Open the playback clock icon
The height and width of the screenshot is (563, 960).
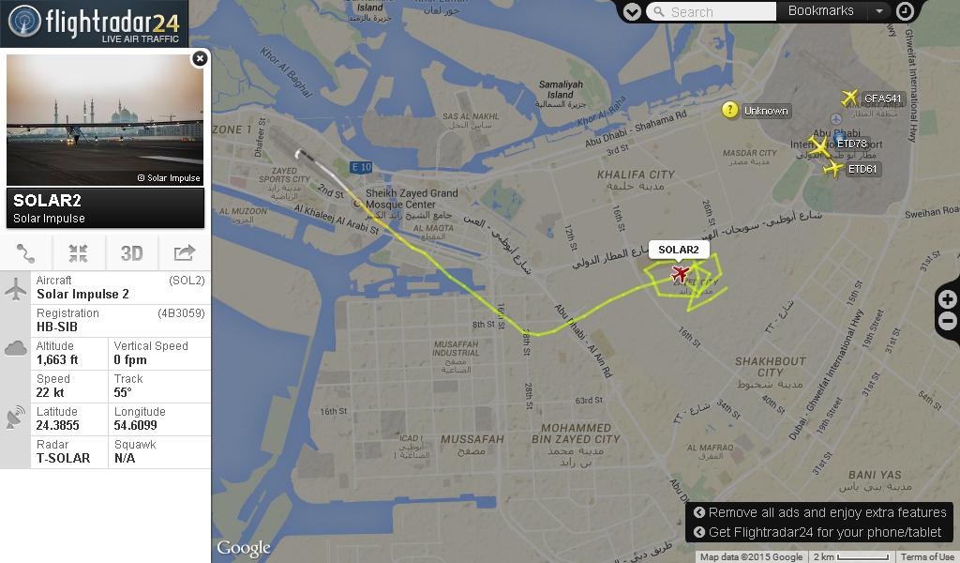905,11
